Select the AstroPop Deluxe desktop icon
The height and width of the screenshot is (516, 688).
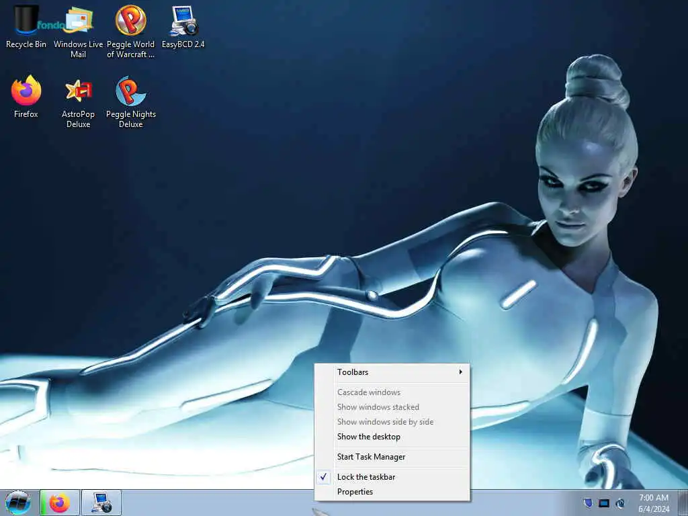pos(78,102)
